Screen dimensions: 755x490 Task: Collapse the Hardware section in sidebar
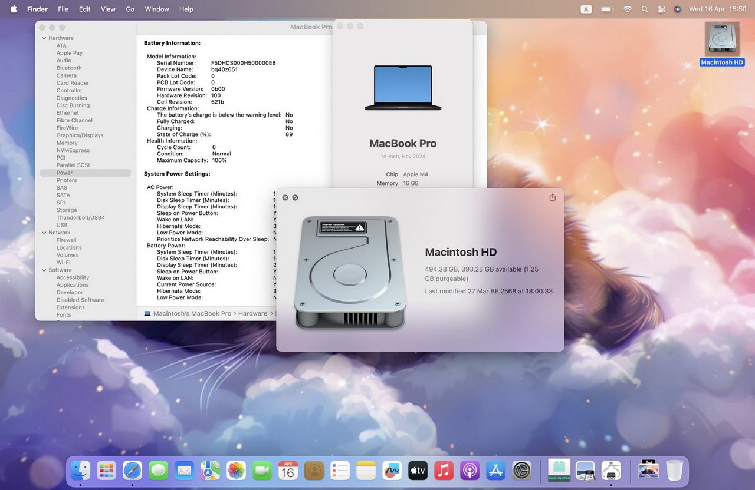point(44,38)
